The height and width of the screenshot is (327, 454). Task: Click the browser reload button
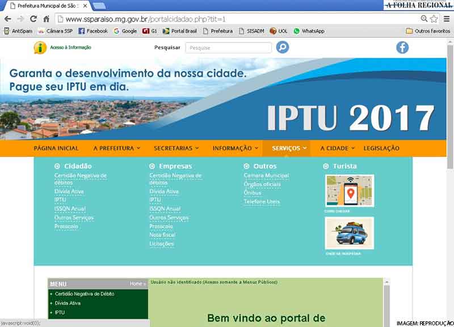pos(33,19)
